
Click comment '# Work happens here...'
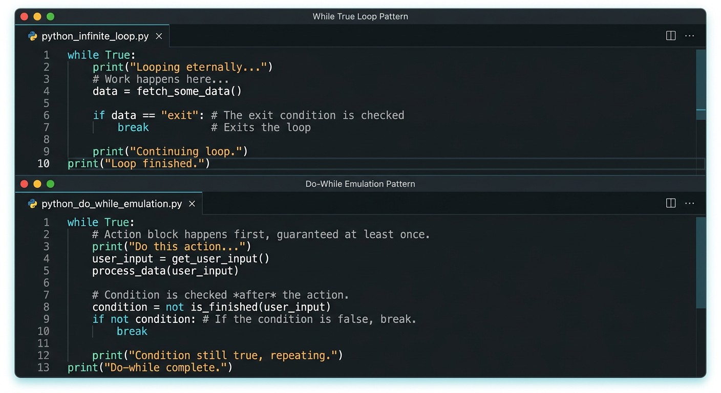pos(161,79)
